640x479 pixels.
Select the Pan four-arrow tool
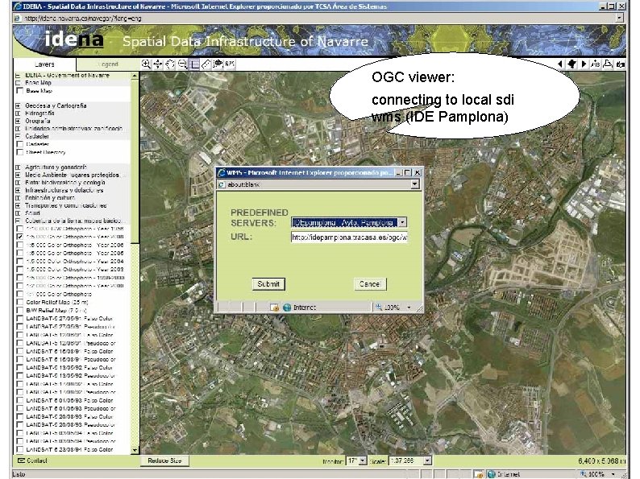pos(158,64)
